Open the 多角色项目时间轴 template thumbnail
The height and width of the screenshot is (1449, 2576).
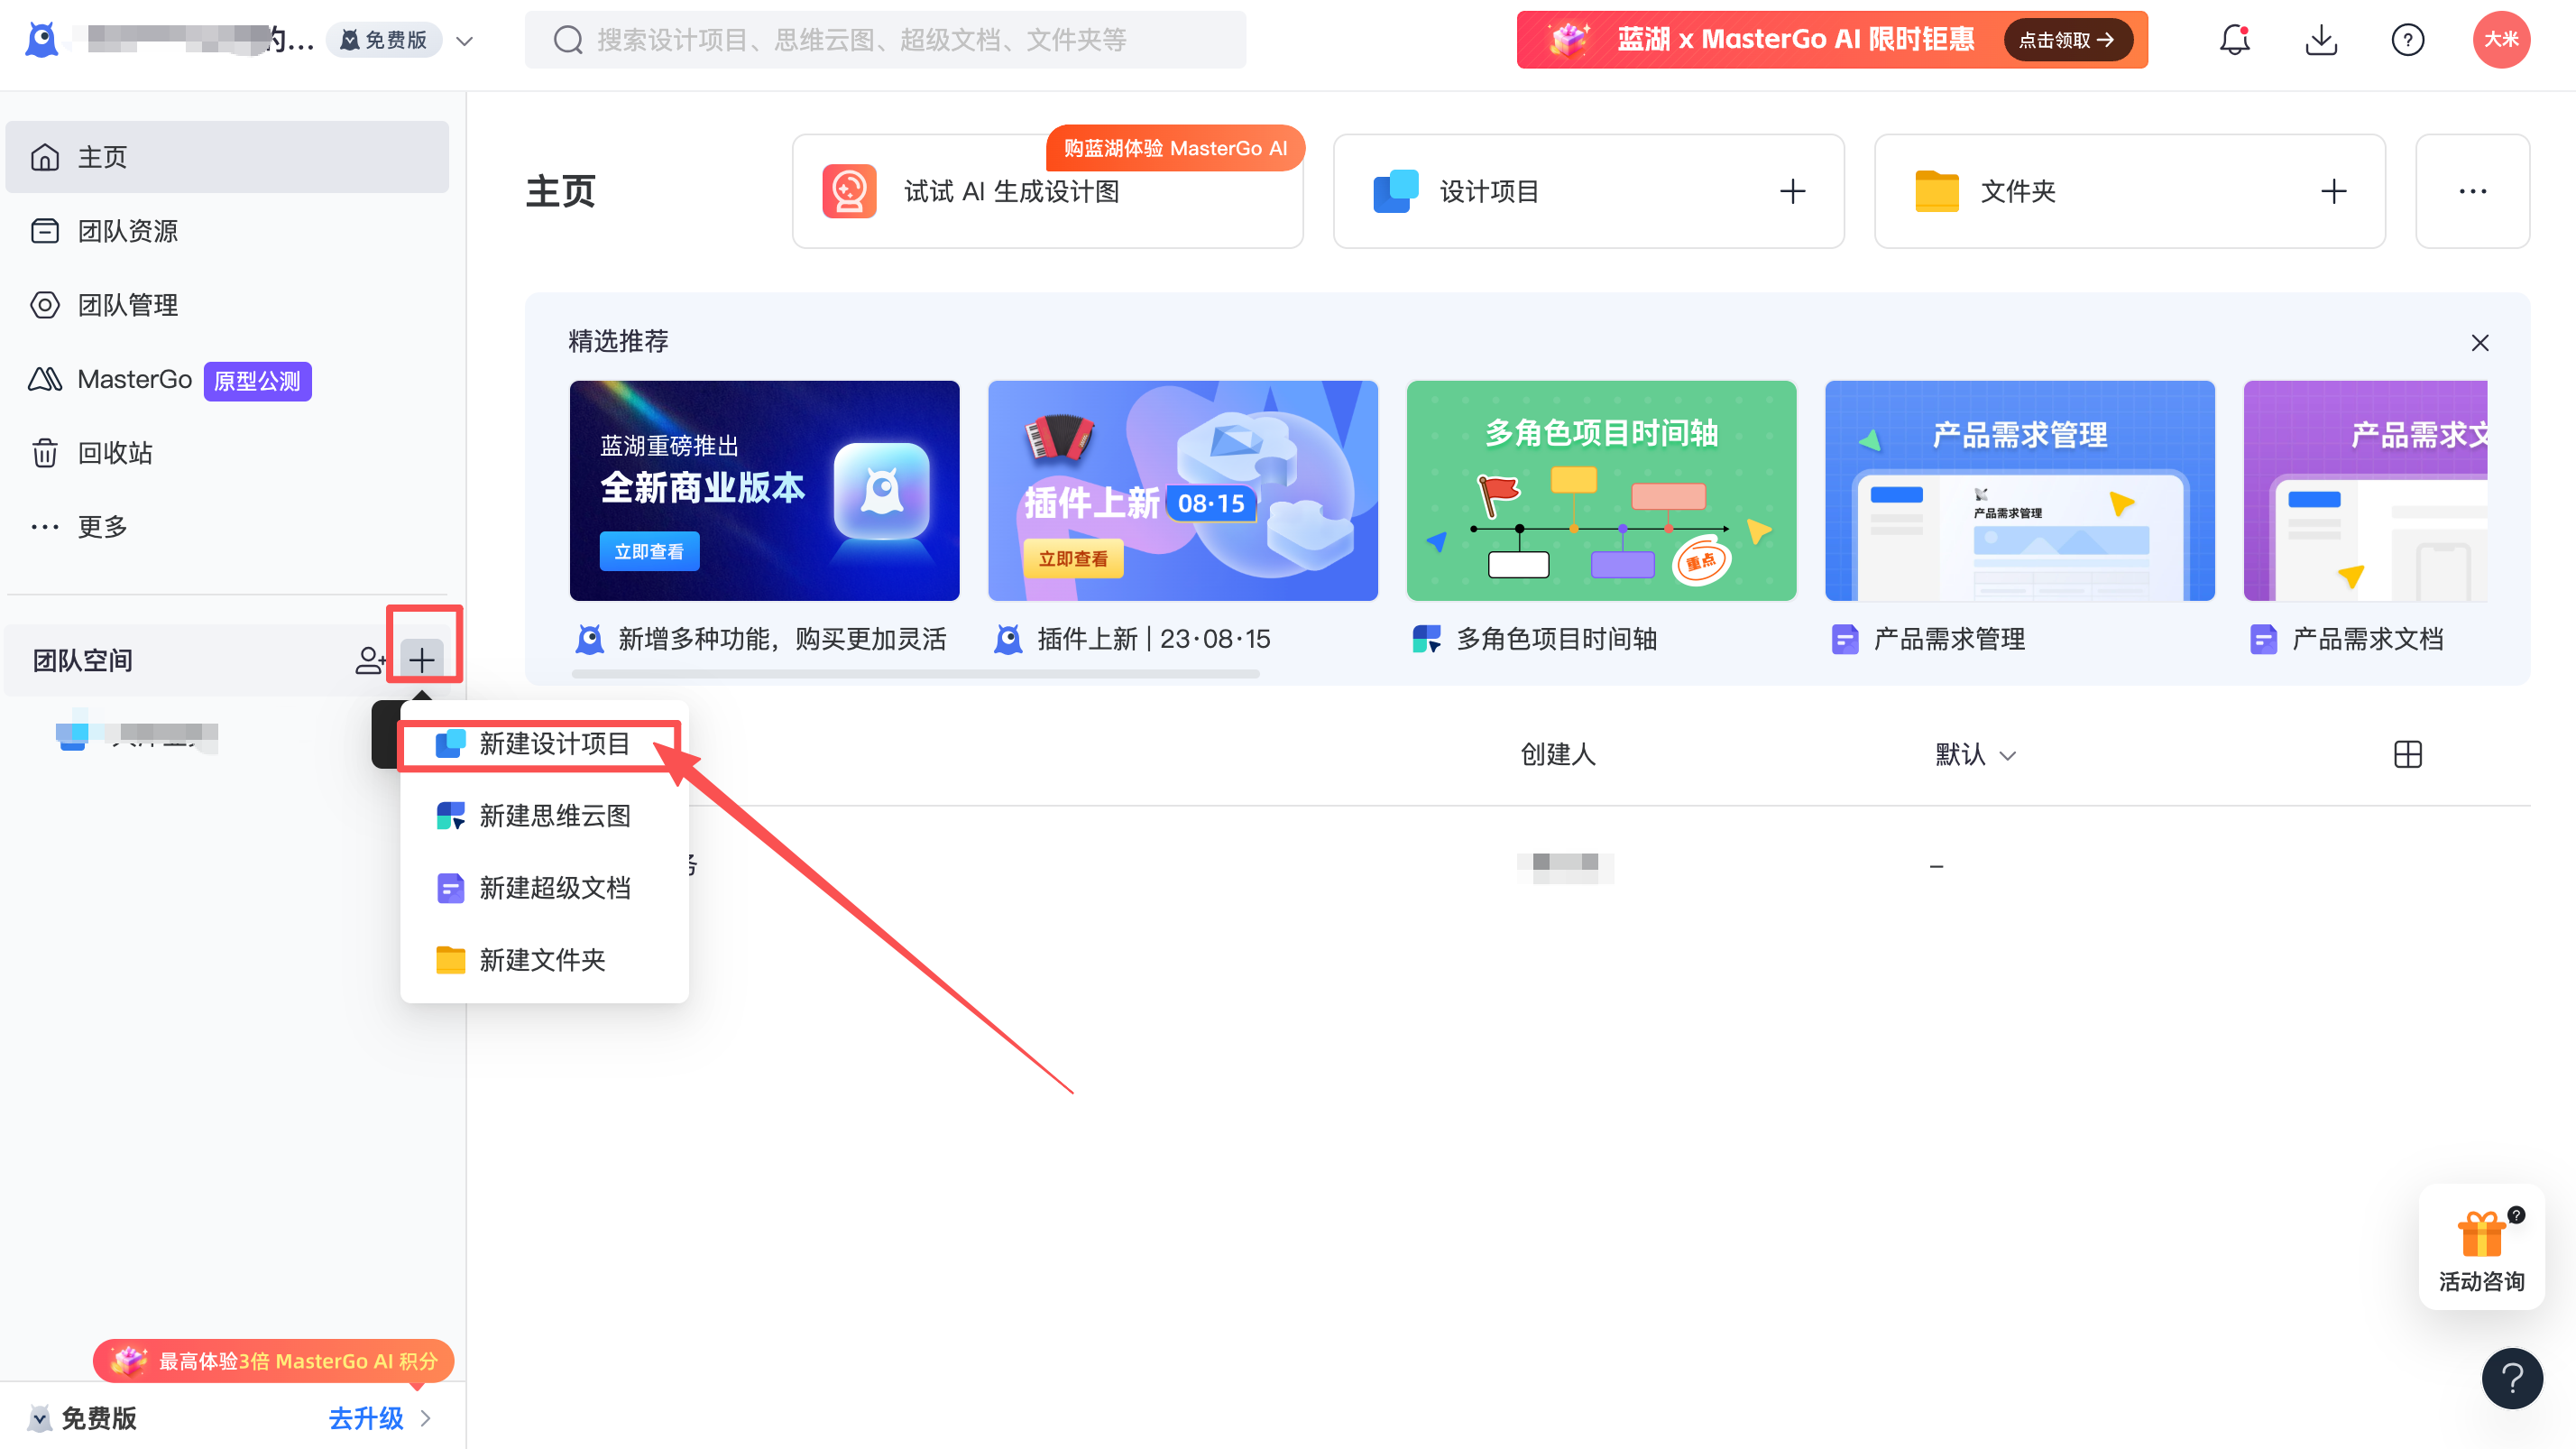1600,490
